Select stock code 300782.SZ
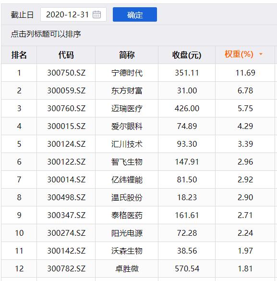This screenshot has height=281, width=277. point(66,268)
